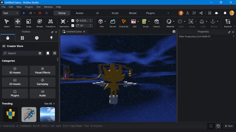Select the sky trending thumbnail
This screenshot has height=132, width=236.
(x=47, y=114)
